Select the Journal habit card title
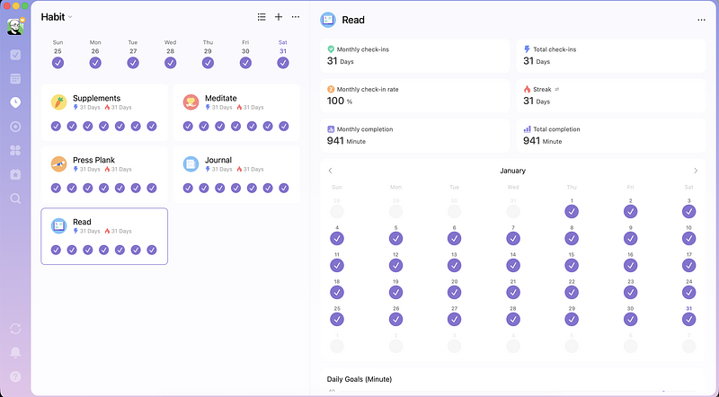Image resolution: width=719 pixels, height=397 pixels. click(218, 160)
